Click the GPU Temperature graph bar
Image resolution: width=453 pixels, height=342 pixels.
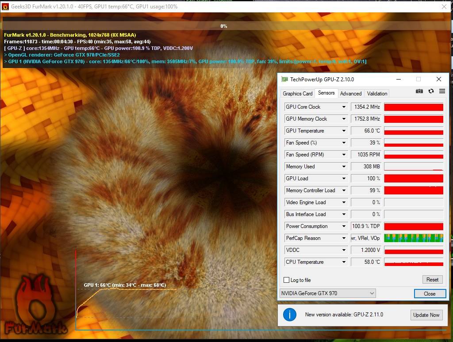click(x=414, y=131)
